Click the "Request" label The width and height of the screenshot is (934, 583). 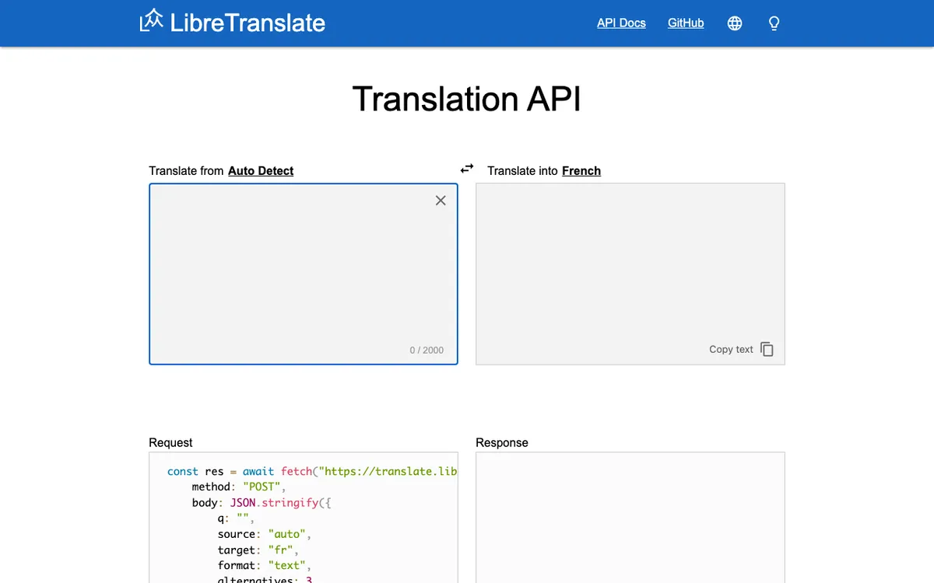170,443
